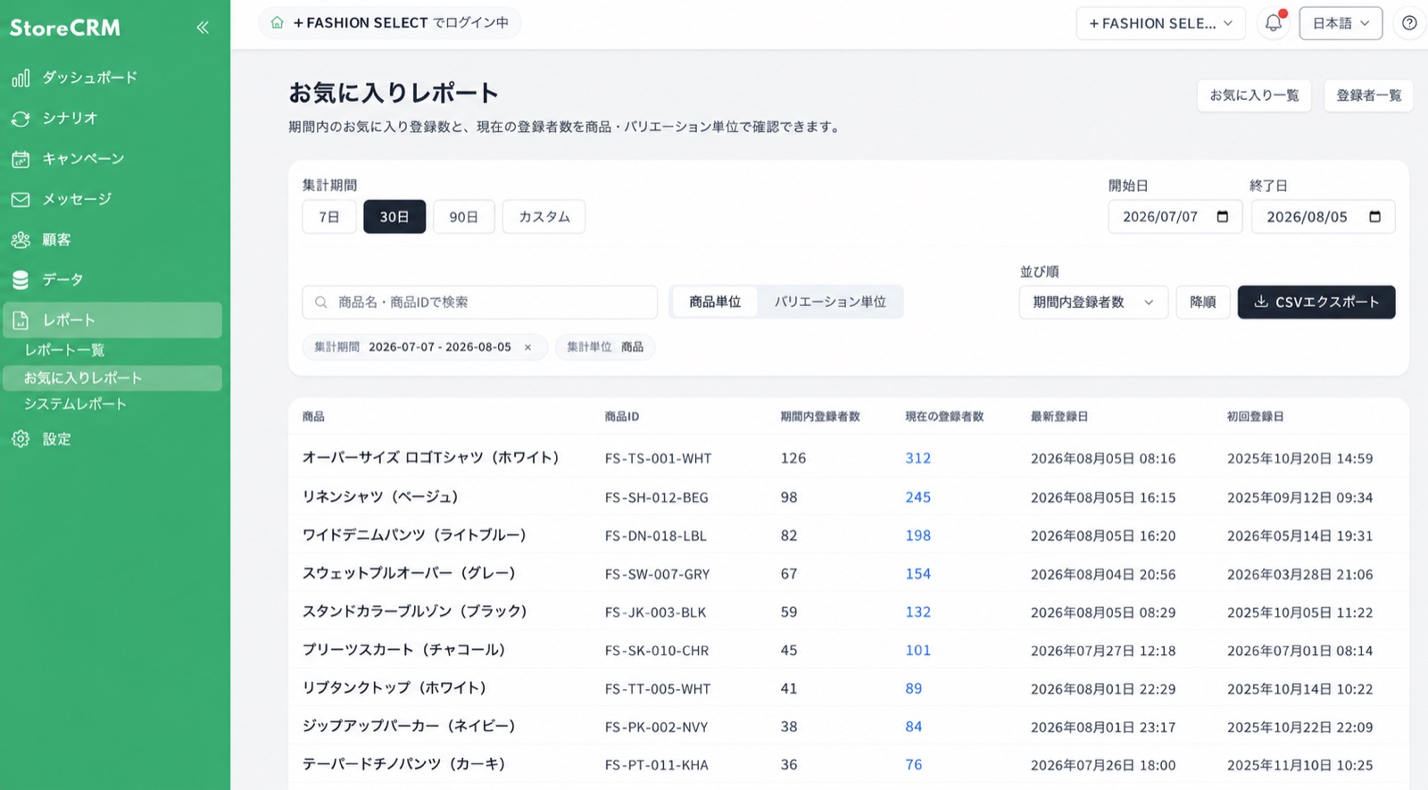Click the キャンペーン calendar icon
The image size is (1428, 790).
(21, 159)
